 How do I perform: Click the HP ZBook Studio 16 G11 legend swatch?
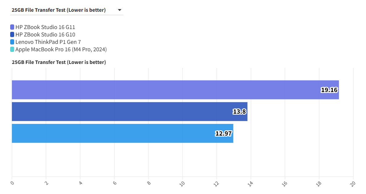pyautogui.click(x=12, y=27)
